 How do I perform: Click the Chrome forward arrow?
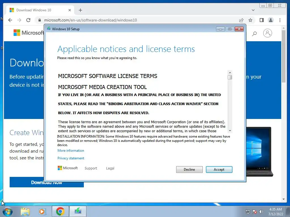click(19, 20)
